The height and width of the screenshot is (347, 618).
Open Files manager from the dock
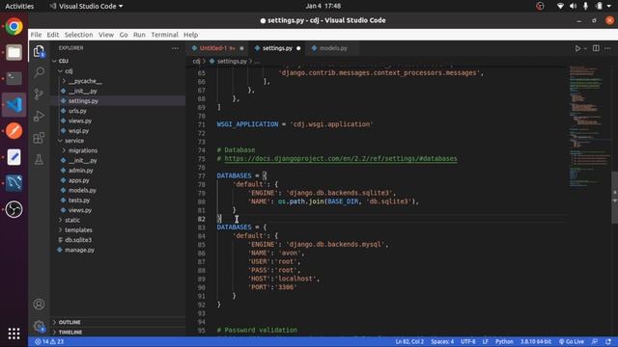pyautogui.click(x=14, y=52)
